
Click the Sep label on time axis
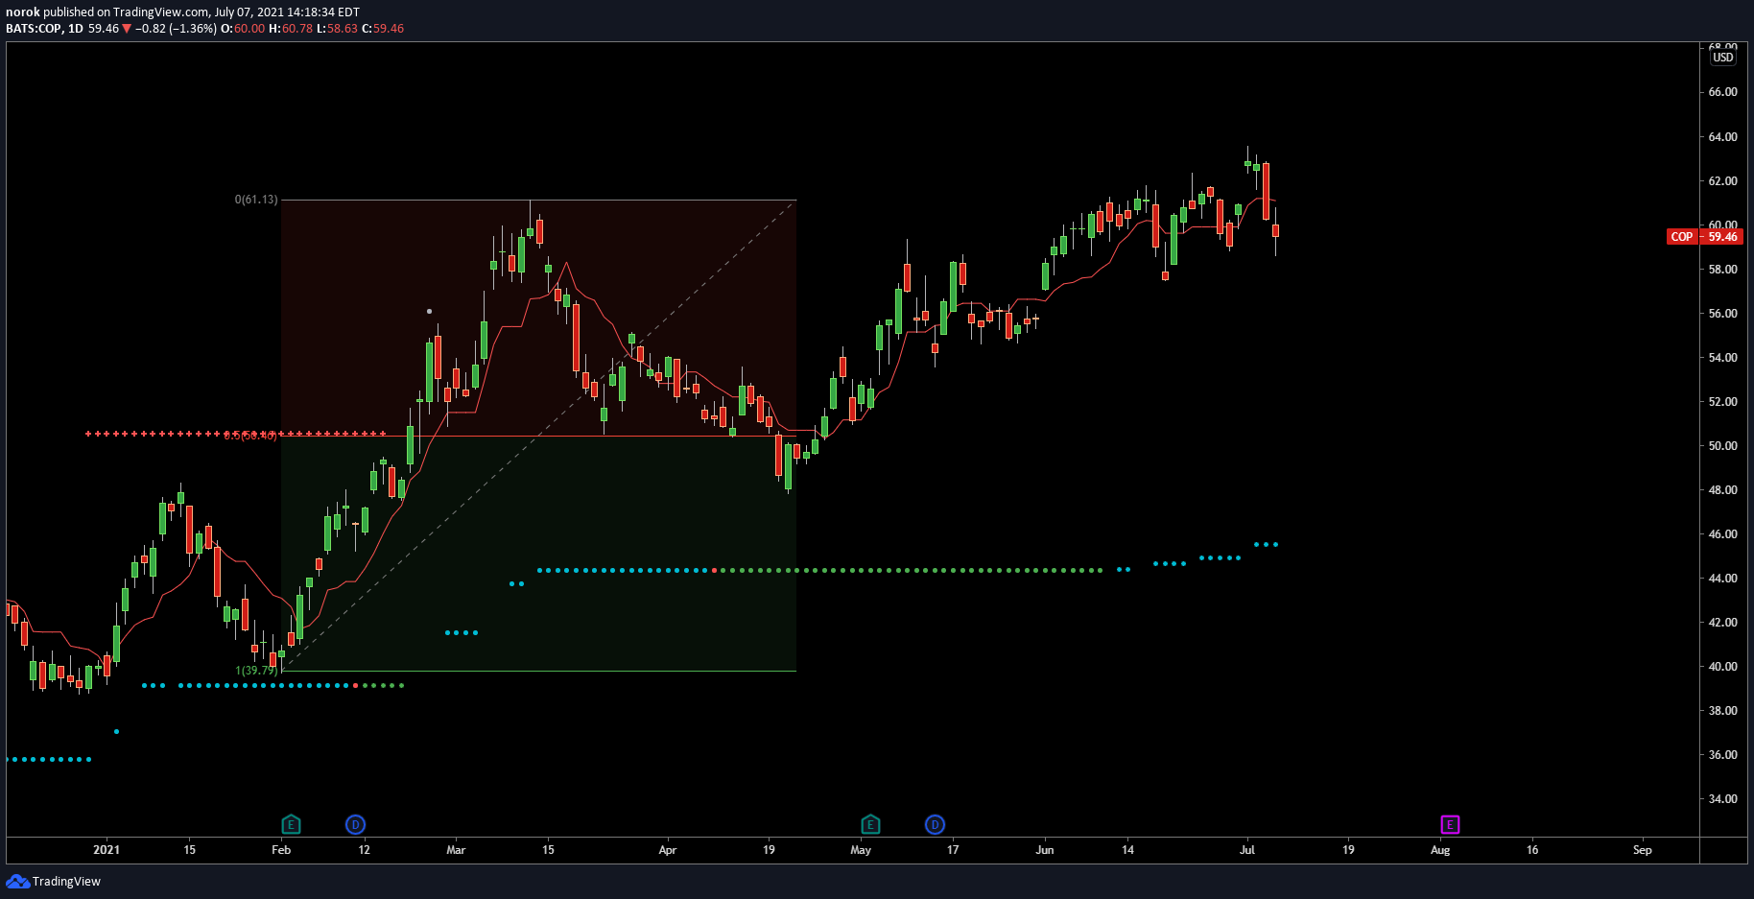(x=1643, y=850)
